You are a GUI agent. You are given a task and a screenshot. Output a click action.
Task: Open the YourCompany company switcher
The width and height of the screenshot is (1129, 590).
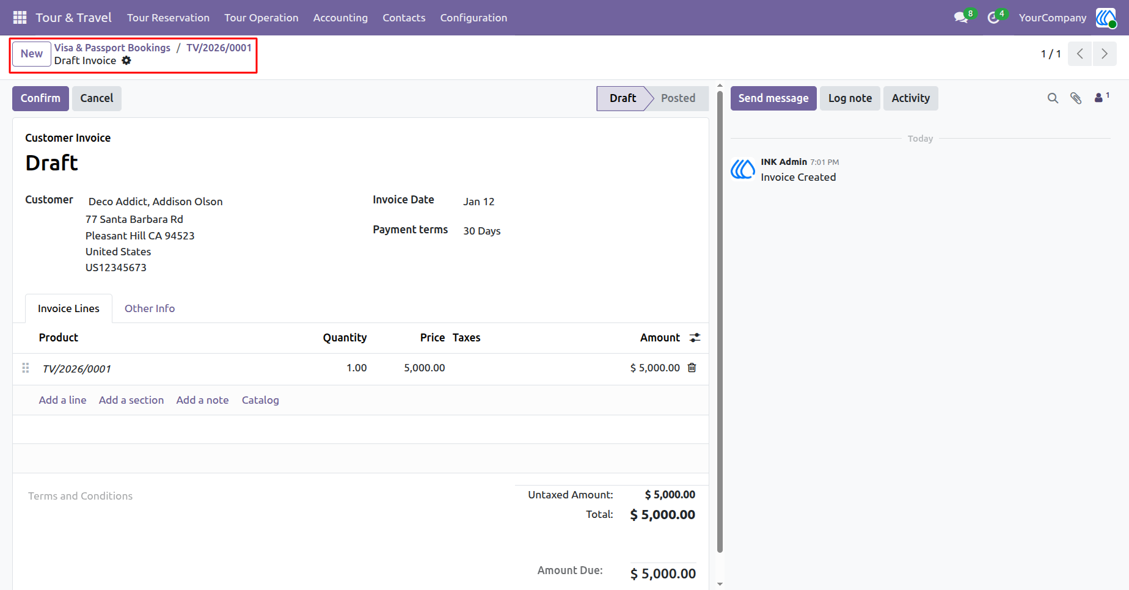pos(1053,18)
